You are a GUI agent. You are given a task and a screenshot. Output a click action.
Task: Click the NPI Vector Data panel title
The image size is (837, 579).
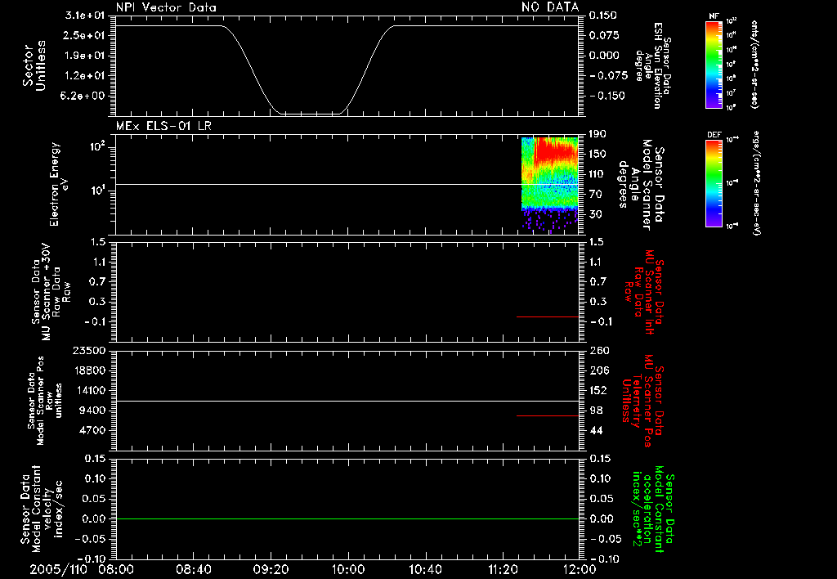point(166,7)
